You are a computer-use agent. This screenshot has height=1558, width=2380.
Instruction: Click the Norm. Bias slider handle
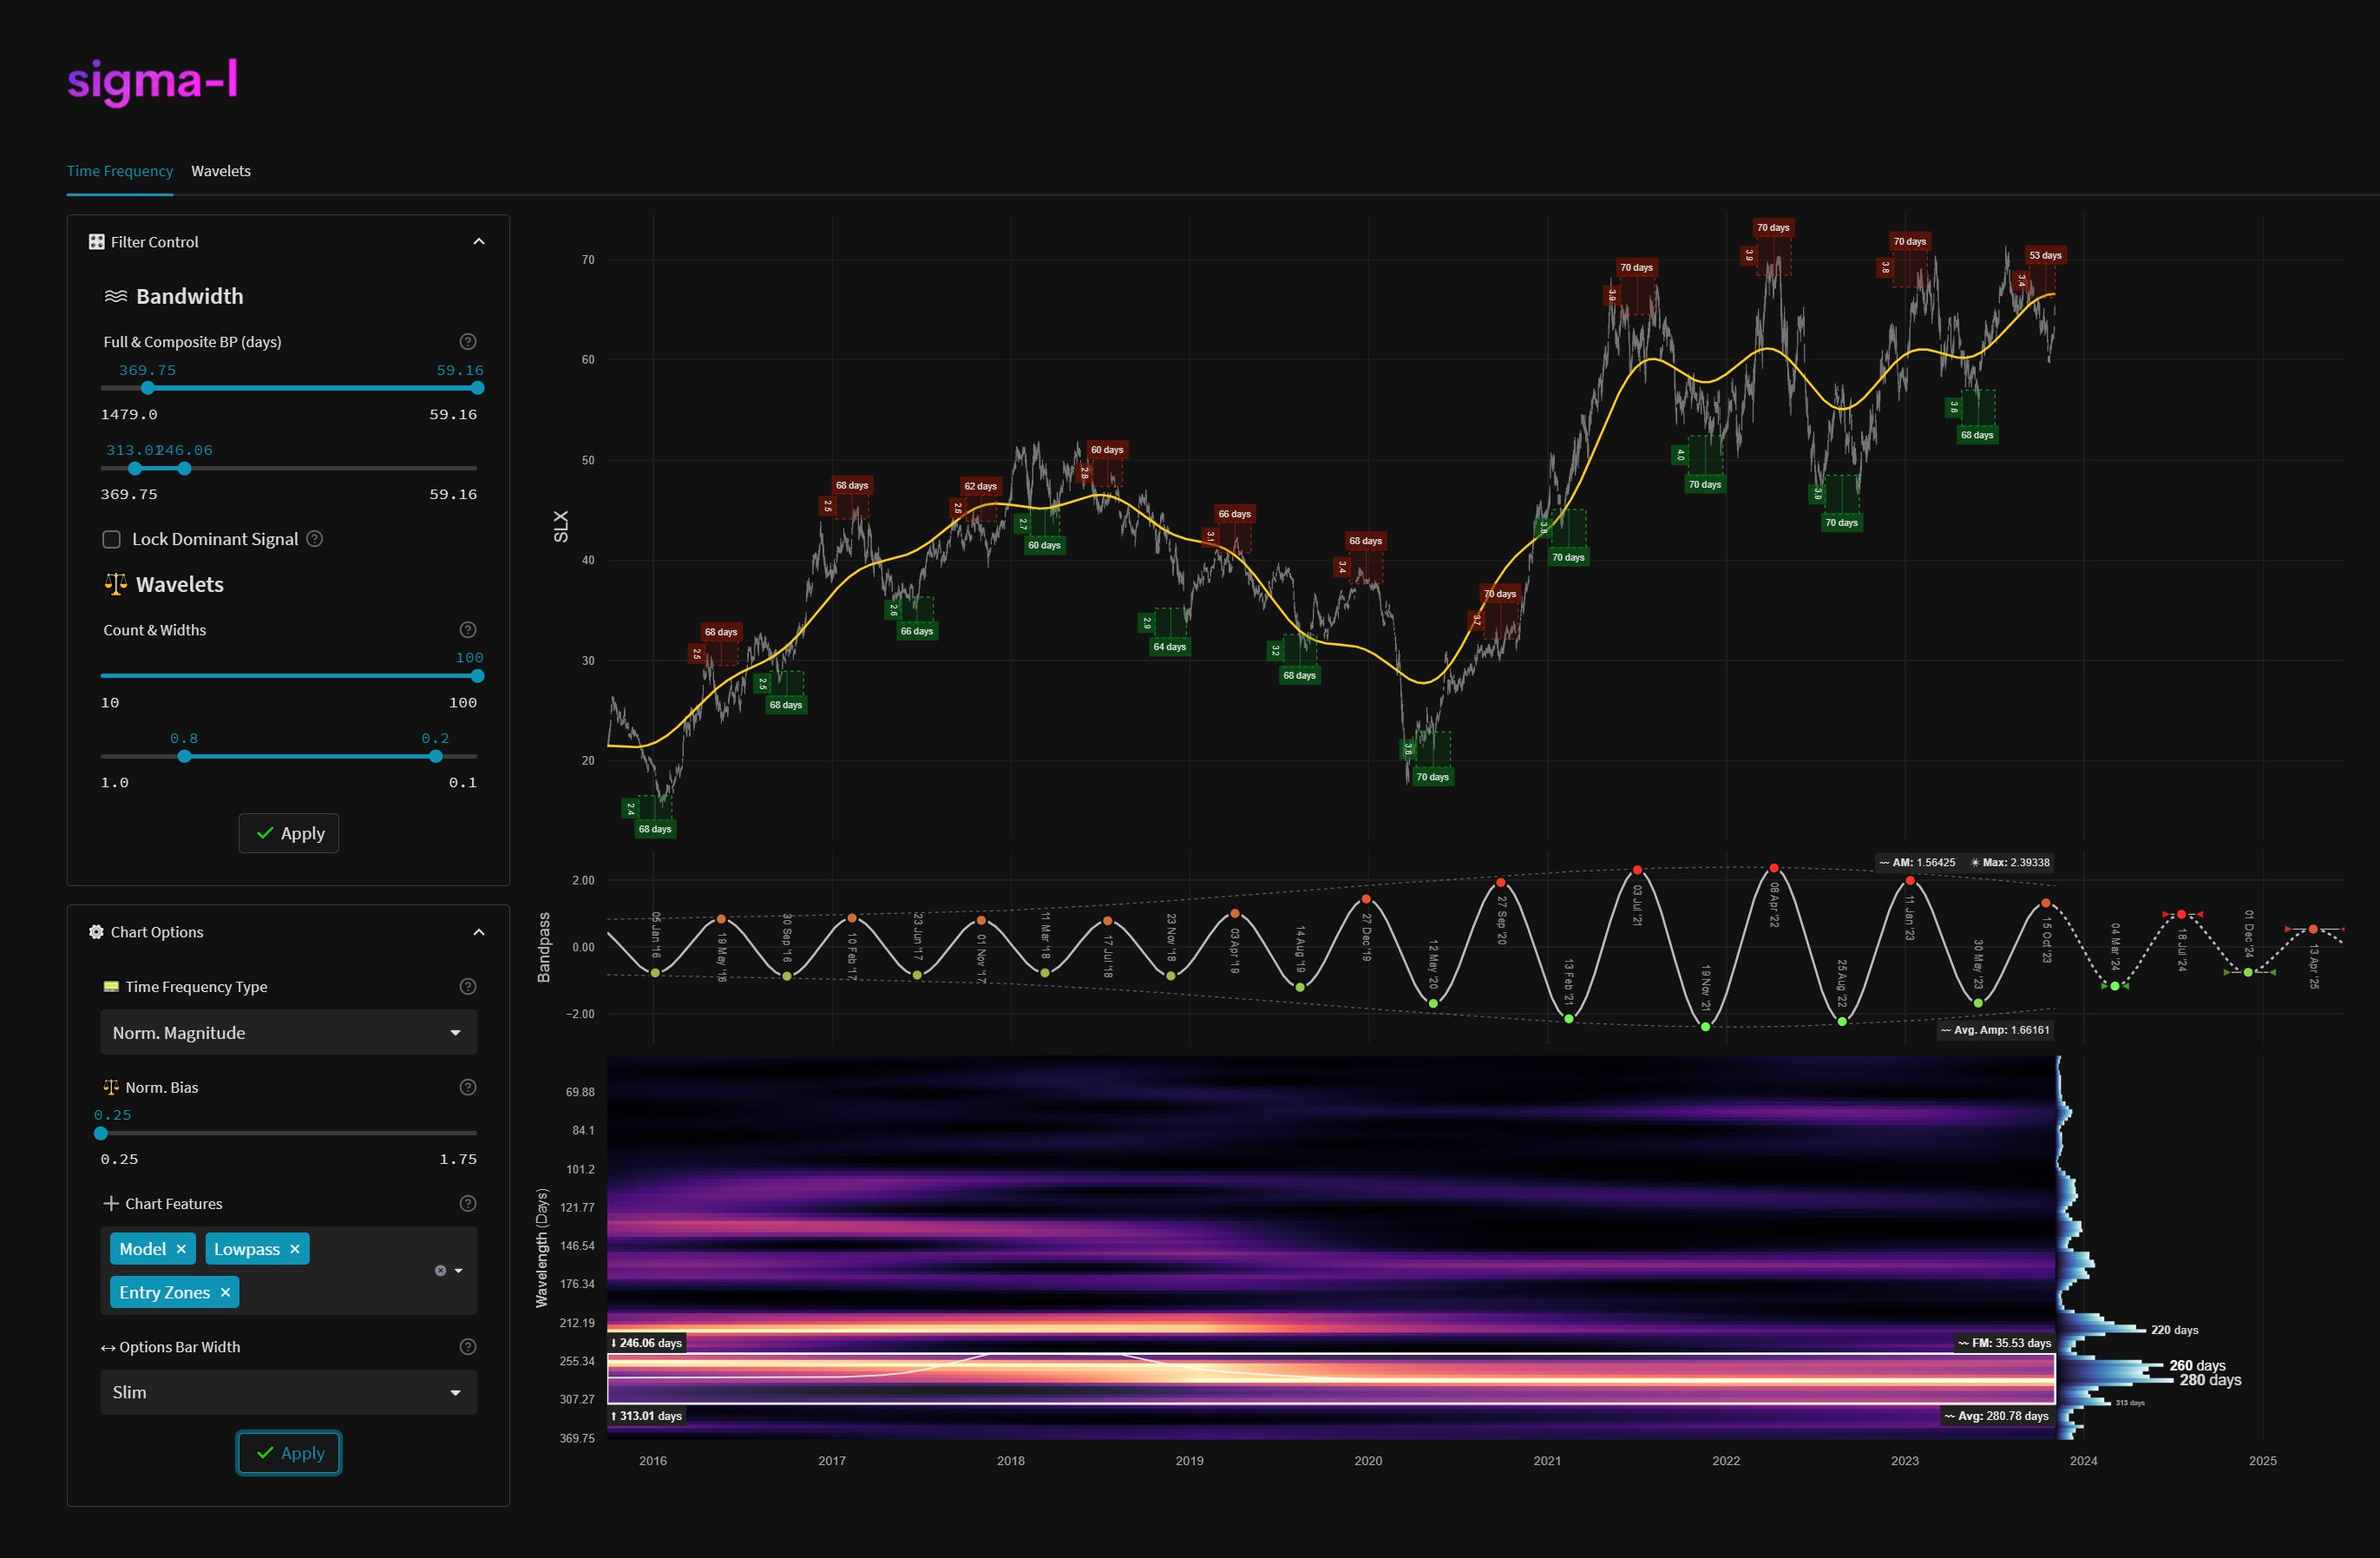101,1134
